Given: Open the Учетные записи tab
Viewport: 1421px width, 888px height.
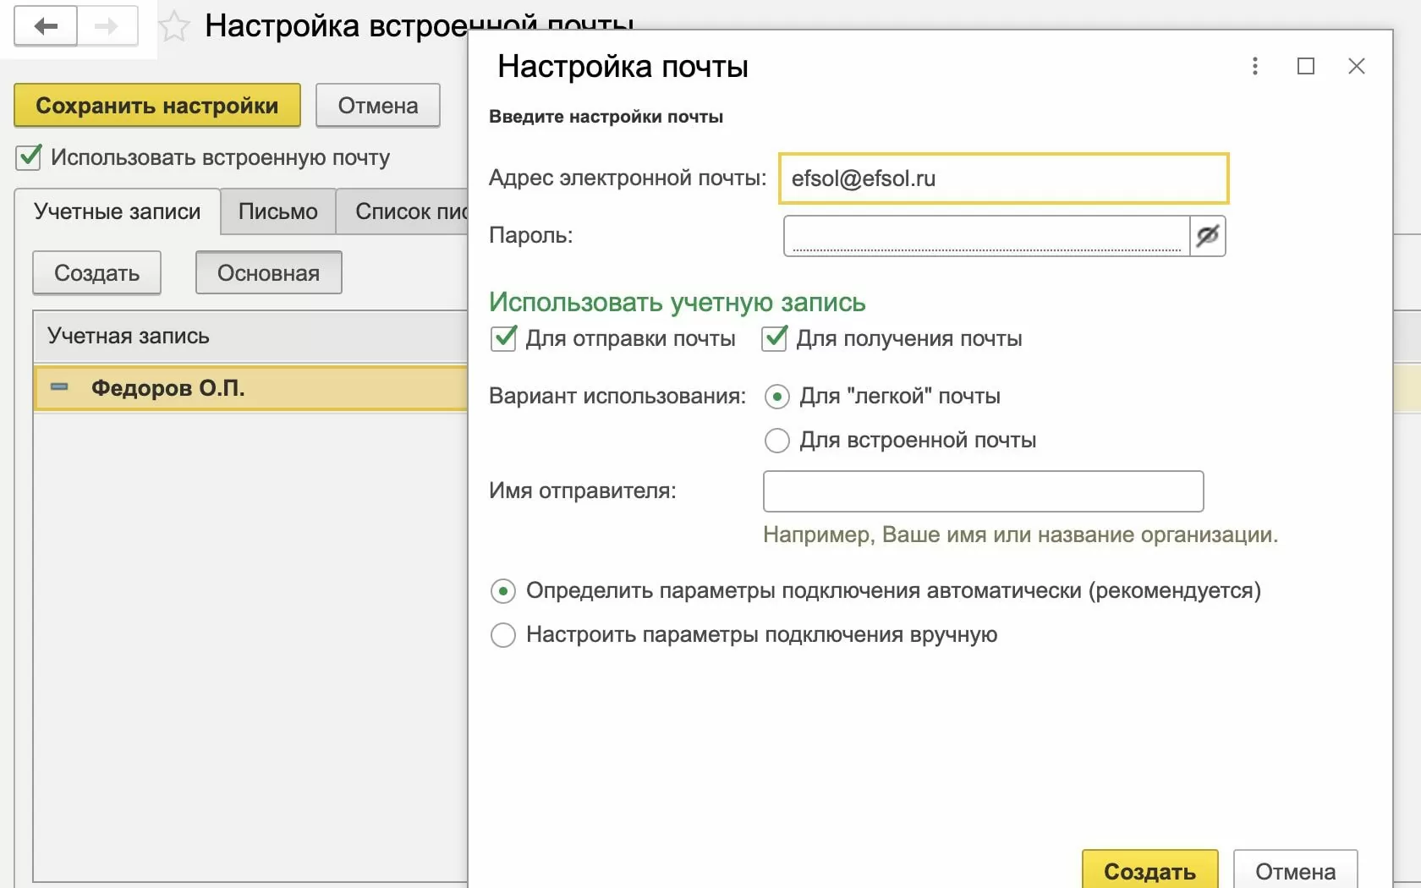Looking at the screenshot, I should point(118,211).
